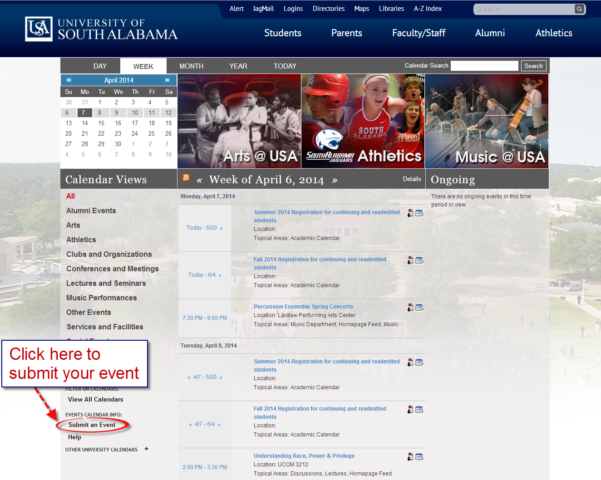Click the top site SEARCH input field
This screenshot has width=601, height=480.
(524, 9)
